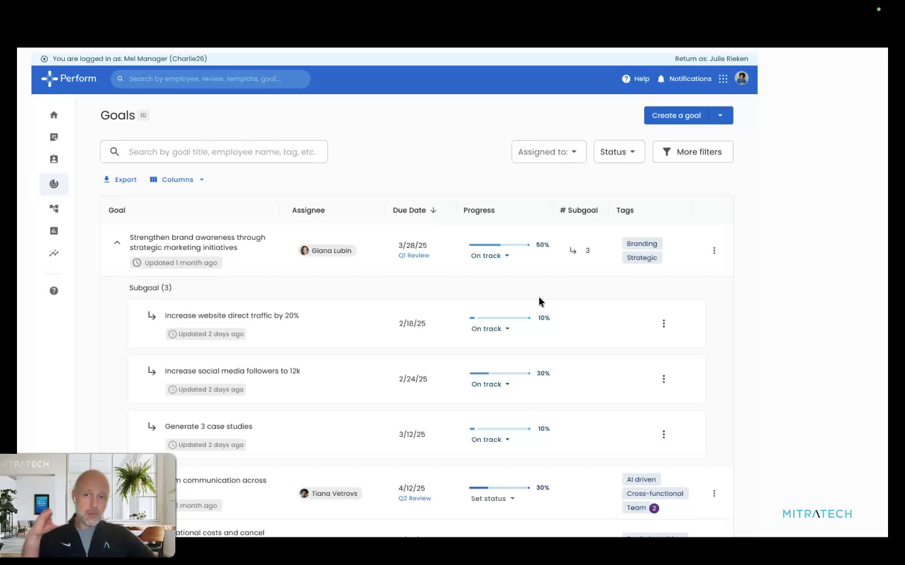Open more options for brand awareness goal
This screenshot has width=905, height=565.
pyautogui.click(x=714, y=250)
